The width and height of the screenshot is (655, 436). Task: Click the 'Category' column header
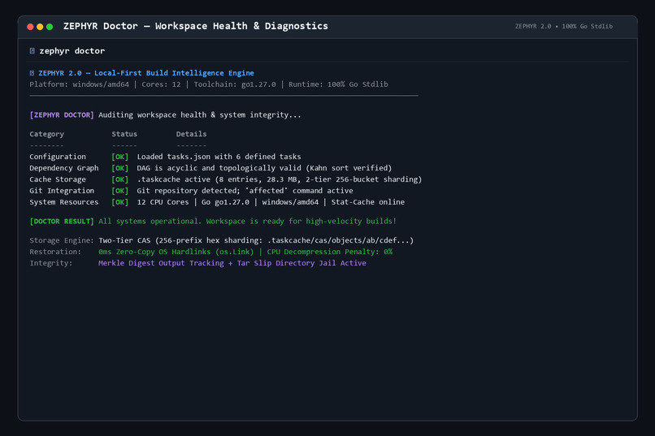[47, 134]
